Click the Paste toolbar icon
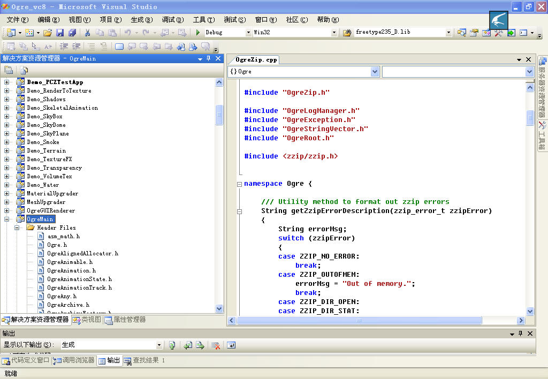This screenshot has width=548, height=379. tap(112, 33)
